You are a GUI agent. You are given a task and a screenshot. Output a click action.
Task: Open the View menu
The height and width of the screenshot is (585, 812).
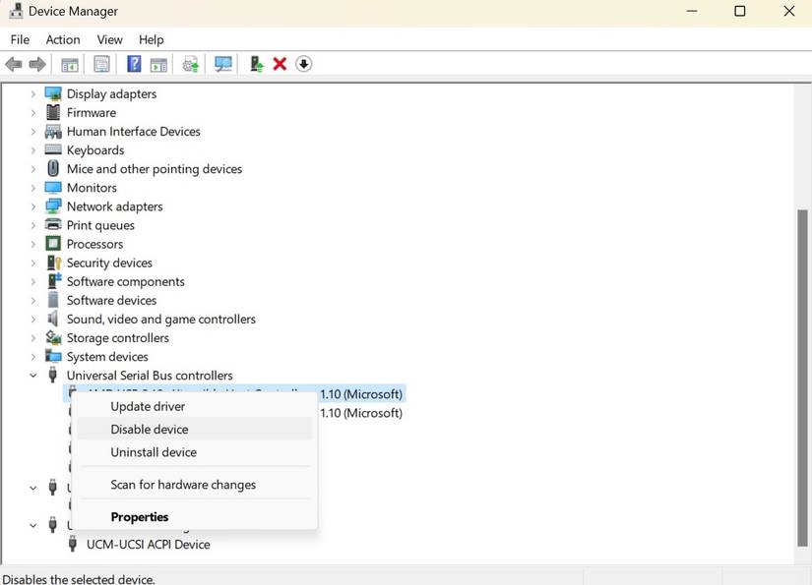click(109, 39)
